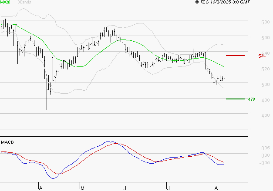Click the MA20 legend label
This screenshot has height=191, width=273.
pos(5,2)
